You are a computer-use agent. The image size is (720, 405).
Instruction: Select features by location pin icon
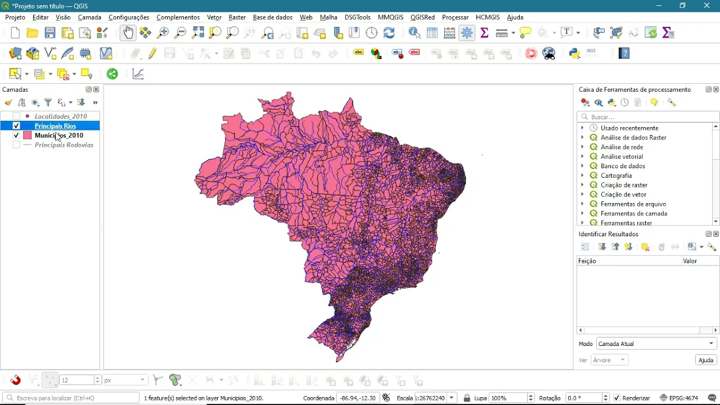(x=86, y=74)
